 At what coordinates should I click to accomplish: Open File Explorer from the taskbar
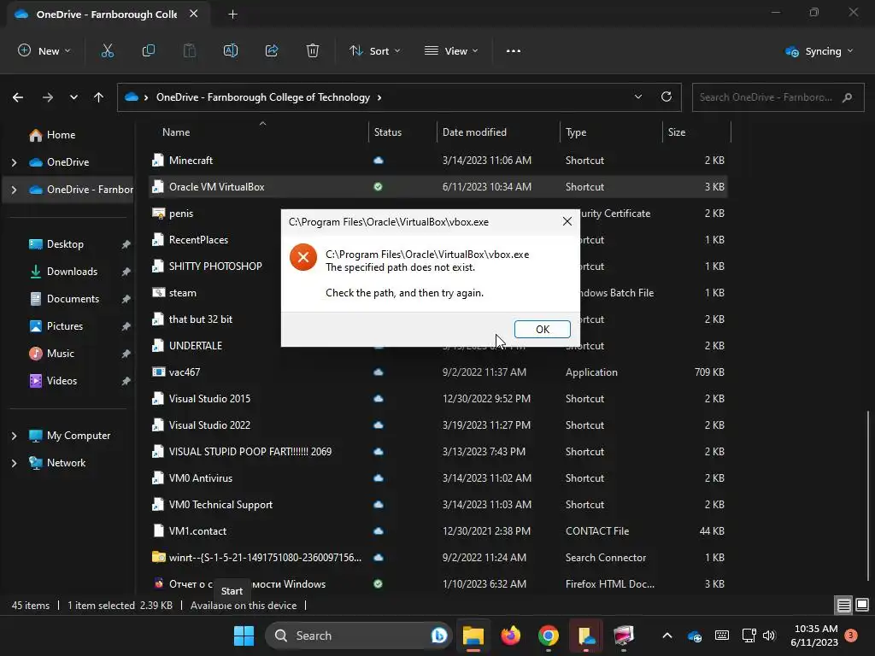473,635
